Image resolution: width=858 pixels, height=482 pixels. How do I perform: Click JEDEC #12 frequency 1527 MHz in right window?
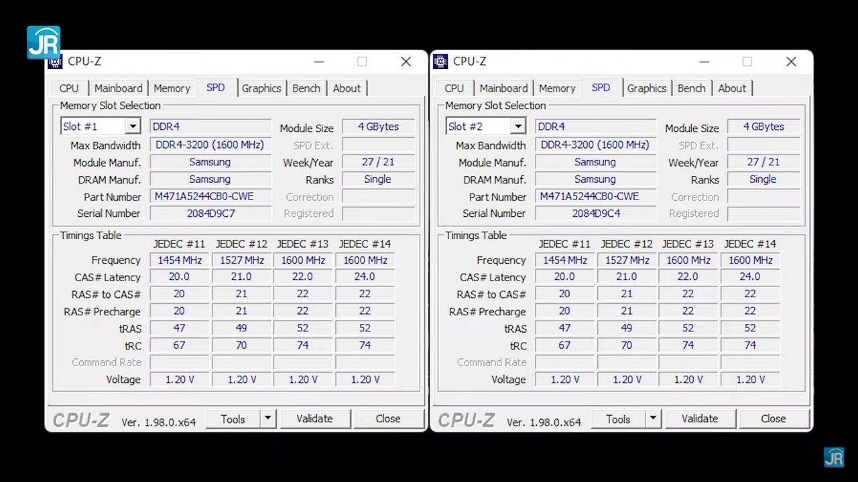627,260
